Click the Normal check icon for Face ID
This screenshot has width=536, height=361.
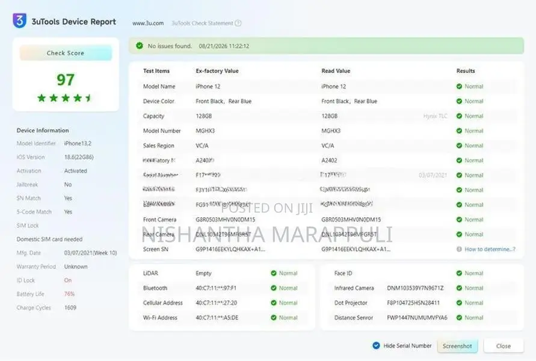coord(459,273)
